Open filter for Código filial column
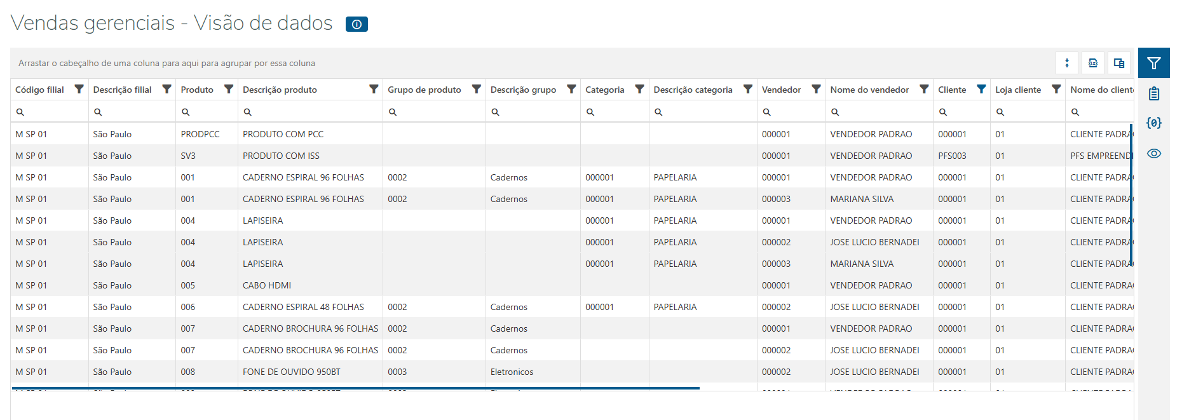The image size is (1182, 420). pyautogui.click(x=79, y=89)
